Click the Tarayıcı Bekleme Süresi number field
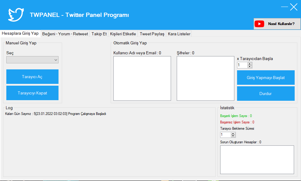301x181 pixels. [226, 135]
